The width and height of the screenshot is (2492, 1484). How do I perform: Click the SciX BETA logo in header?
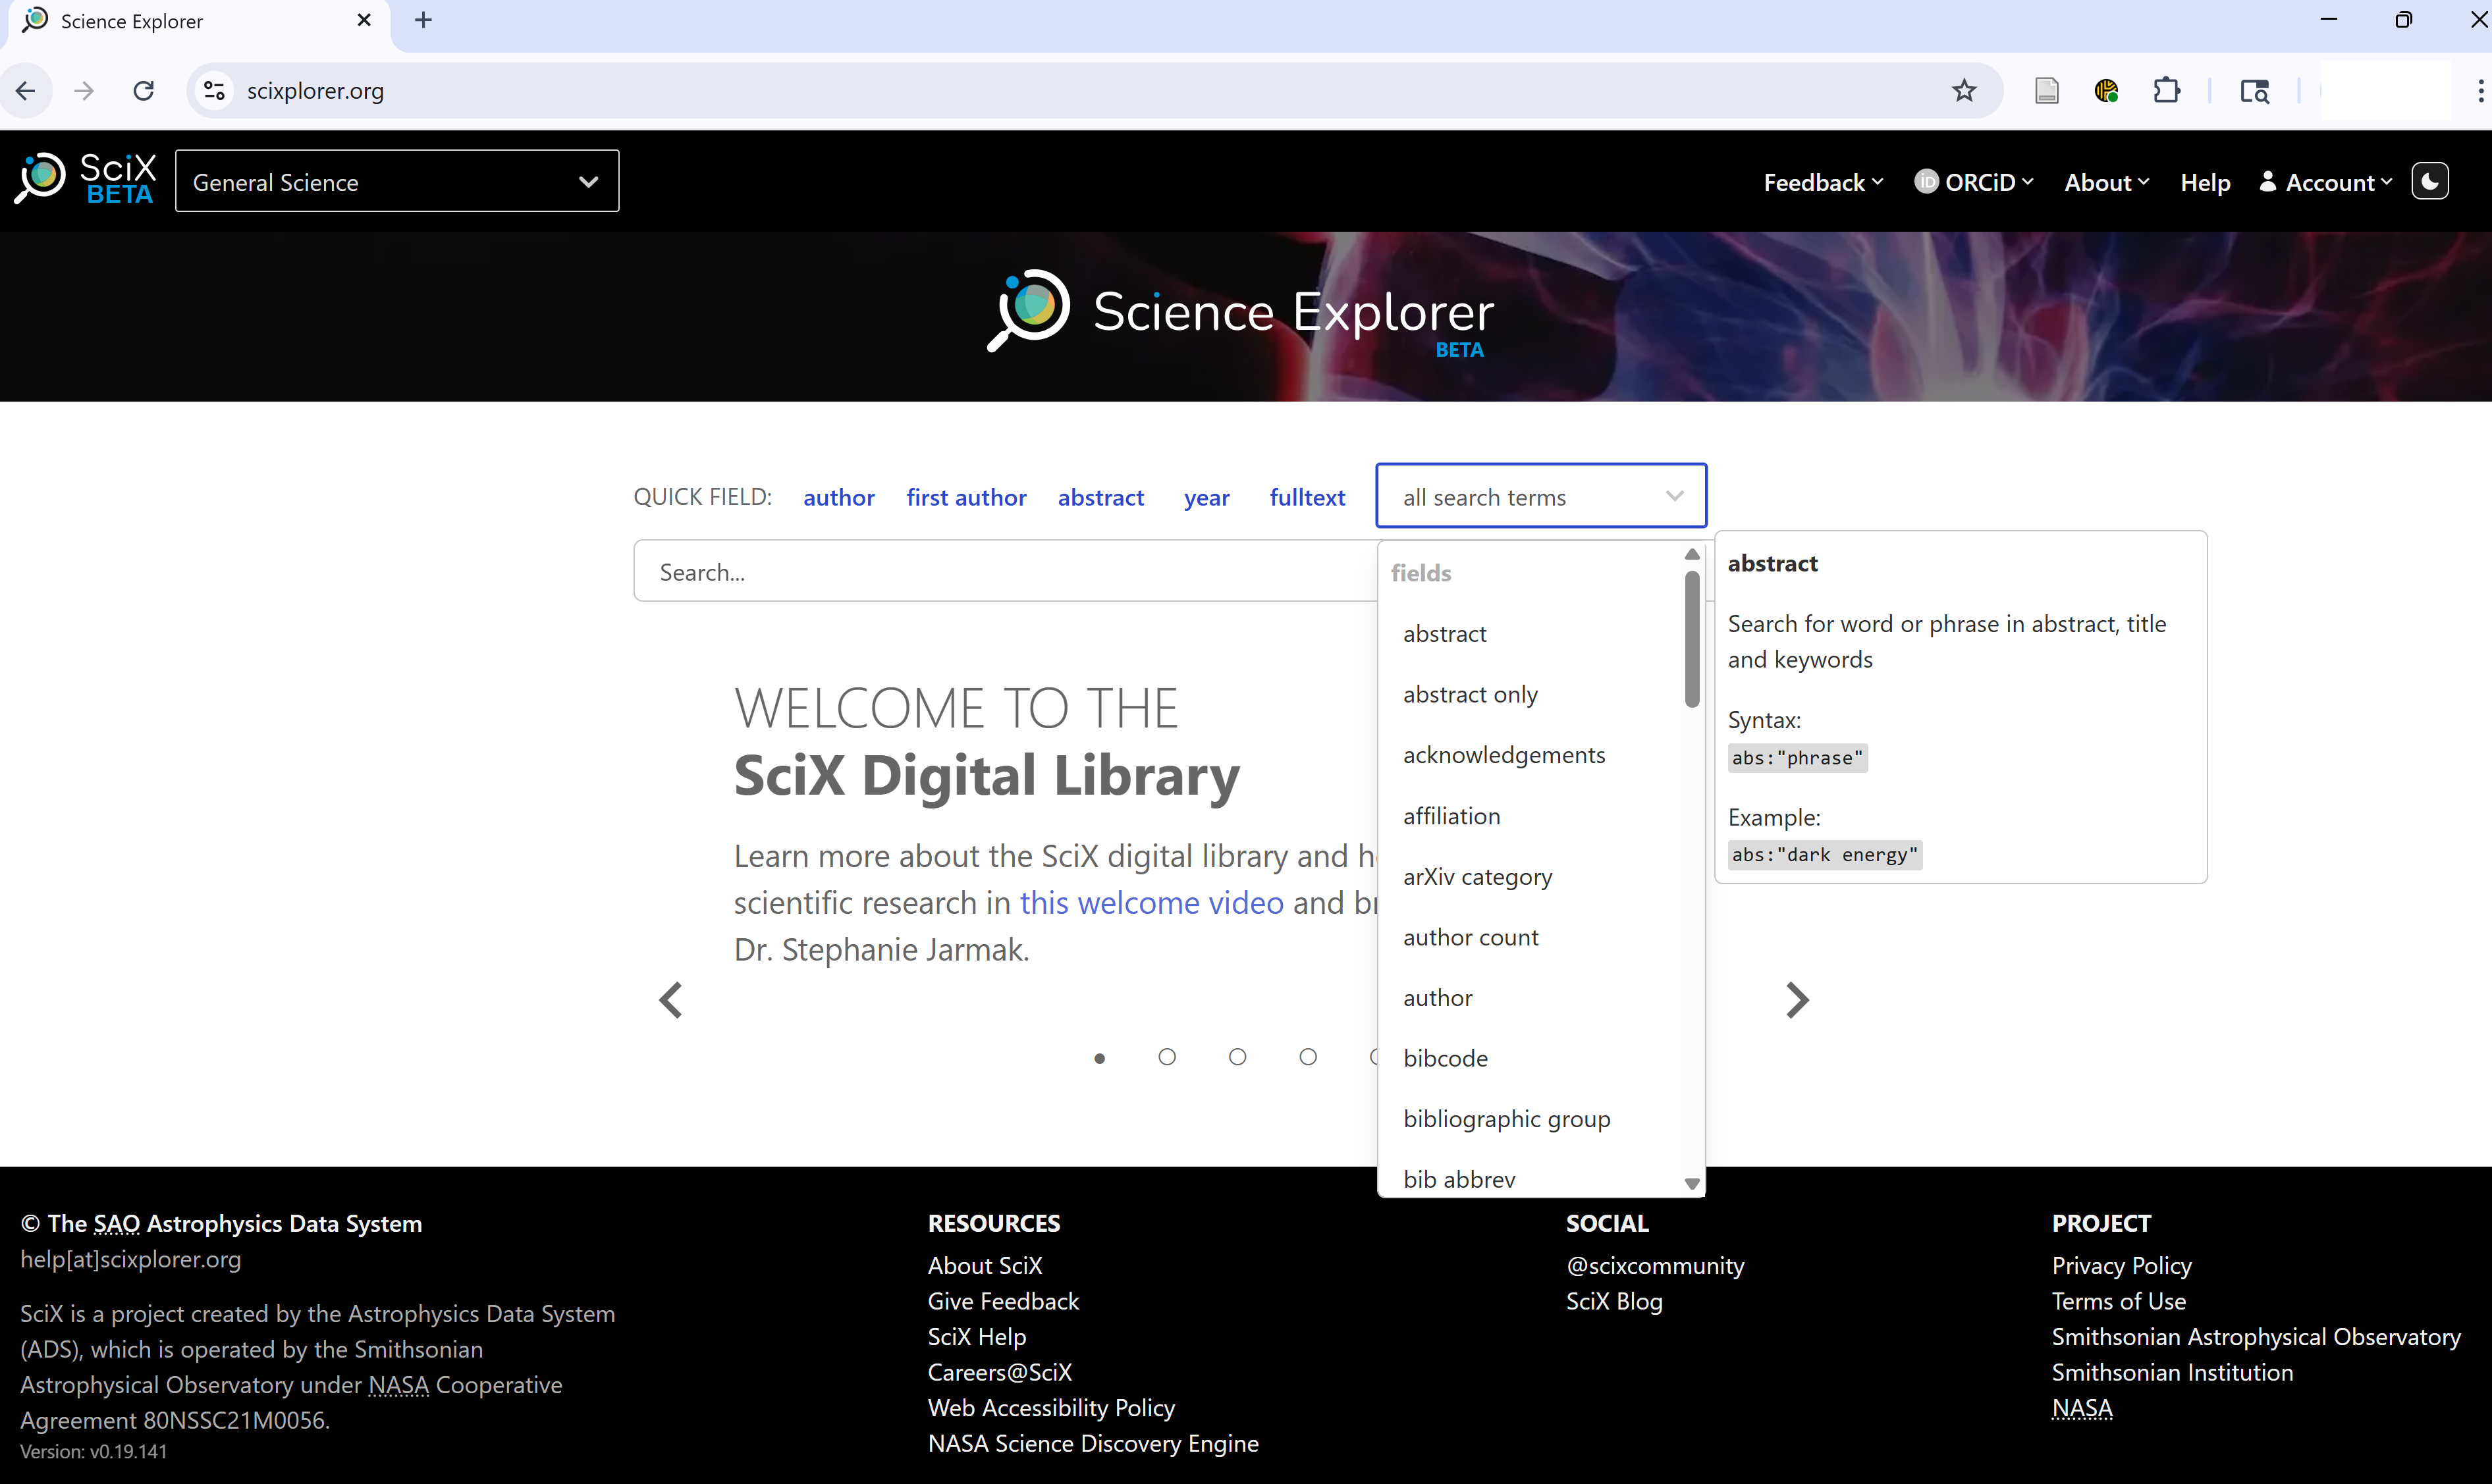click(86, 180)
